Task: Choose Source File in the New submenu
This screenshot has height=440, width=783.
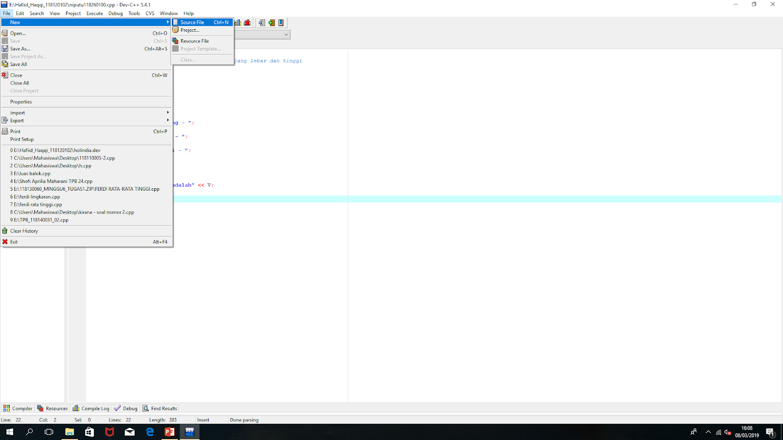Action: [x=202, y=22]
